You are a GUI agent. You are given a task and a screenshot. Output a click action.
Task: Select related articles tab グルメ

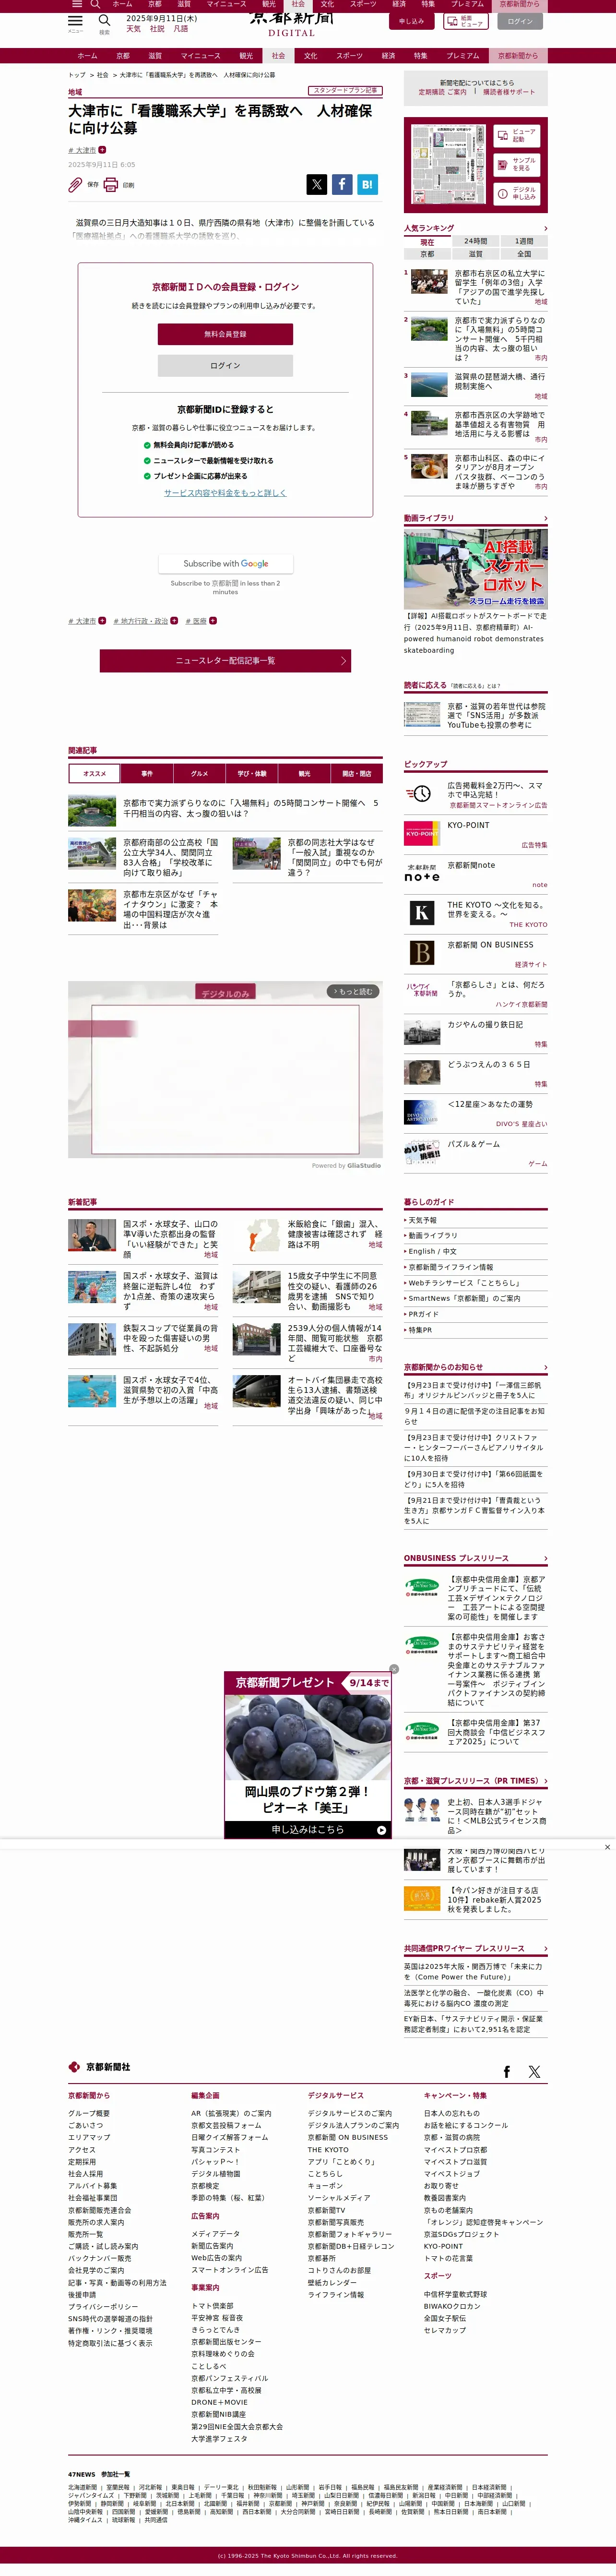[x=199, y=773]
